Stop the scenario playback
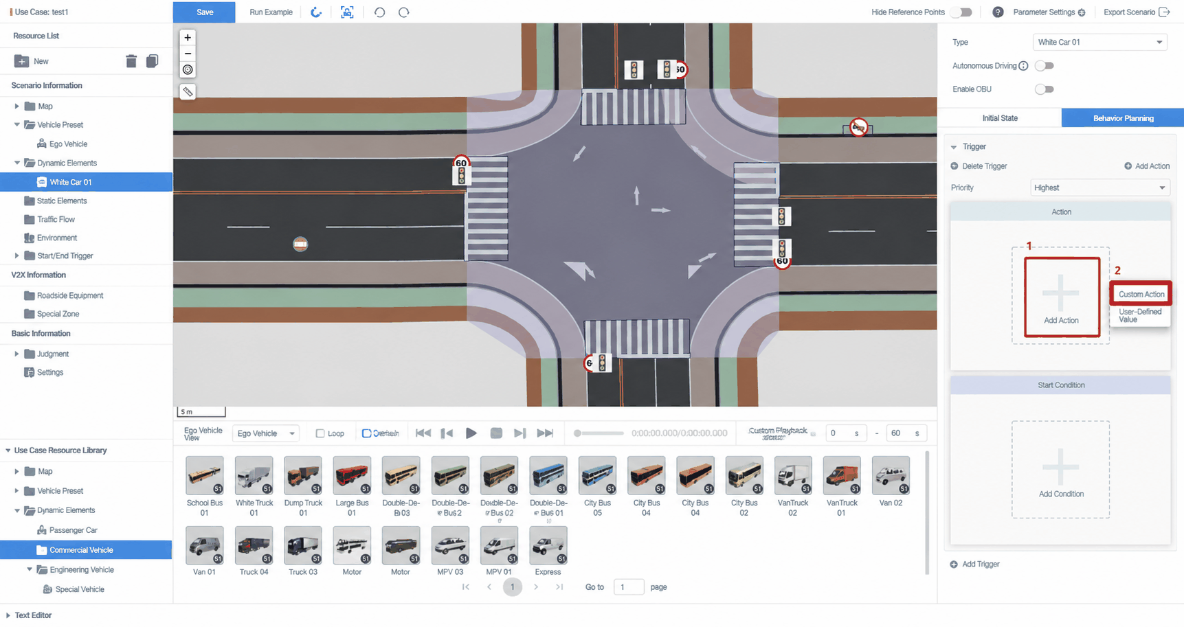 (496, 433)
